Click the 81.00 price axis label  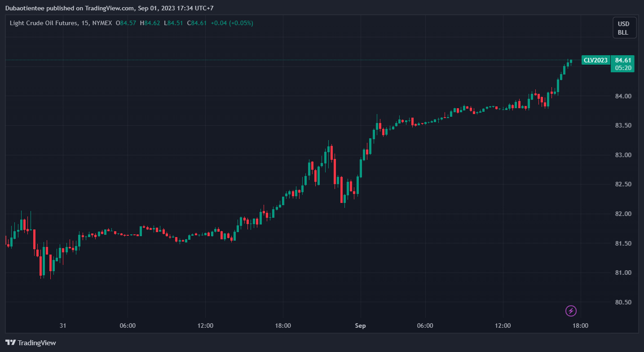tap(623, 273)
